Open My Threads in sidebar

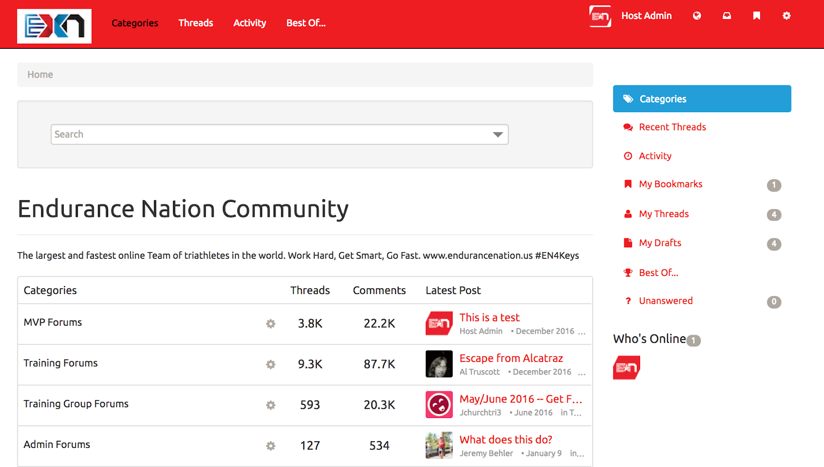tap(664, 214)
